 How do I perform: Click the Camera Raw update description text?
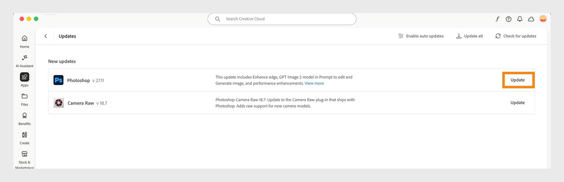pyautogui.click(x=285, y=103)
